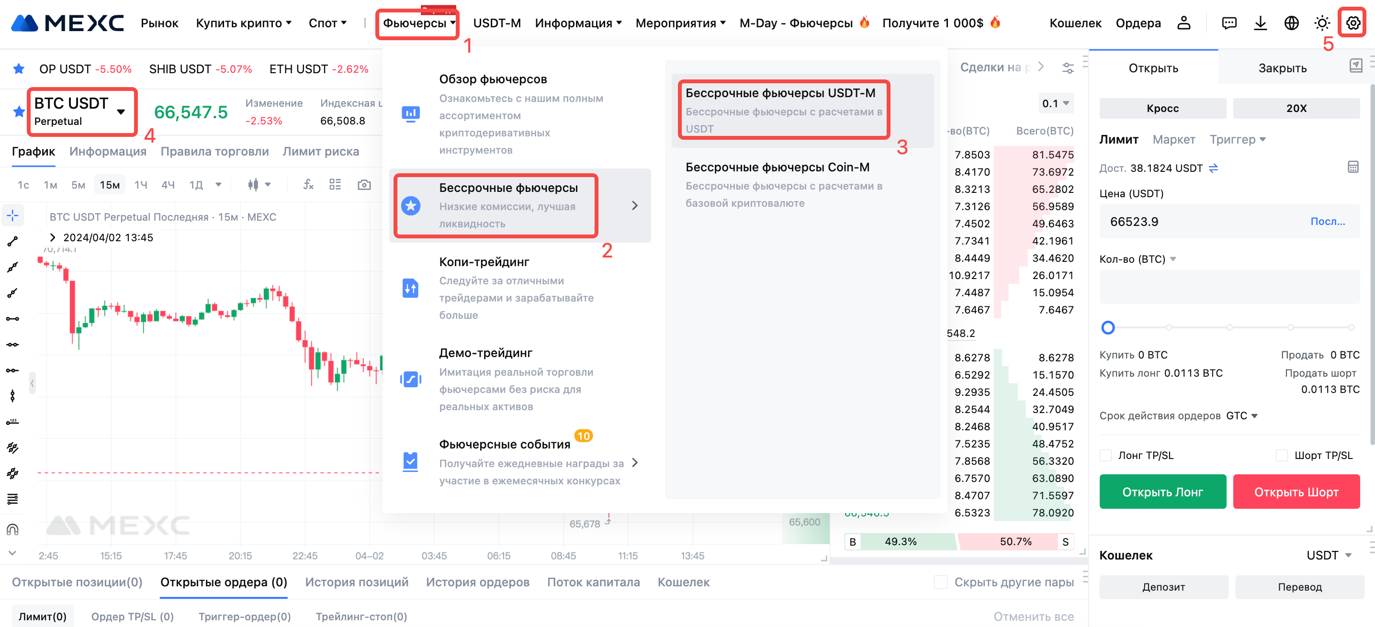Open chart templates grid icon

(335, 185)
